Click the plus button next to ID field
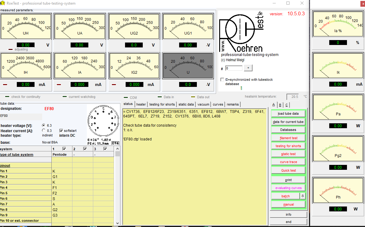The width and height of the screenshot is (365, 227). click(x=248, y=68)
